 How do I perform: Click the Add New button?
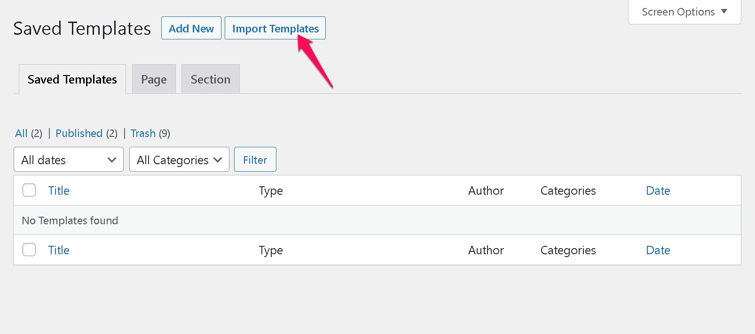(191, 28)
